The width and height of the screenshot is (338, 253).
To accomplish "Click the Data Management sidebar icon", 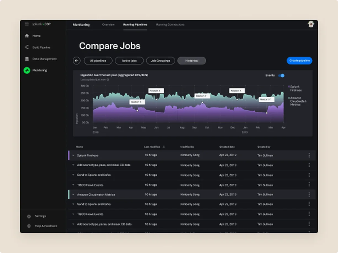I will (x=27, y=59).
